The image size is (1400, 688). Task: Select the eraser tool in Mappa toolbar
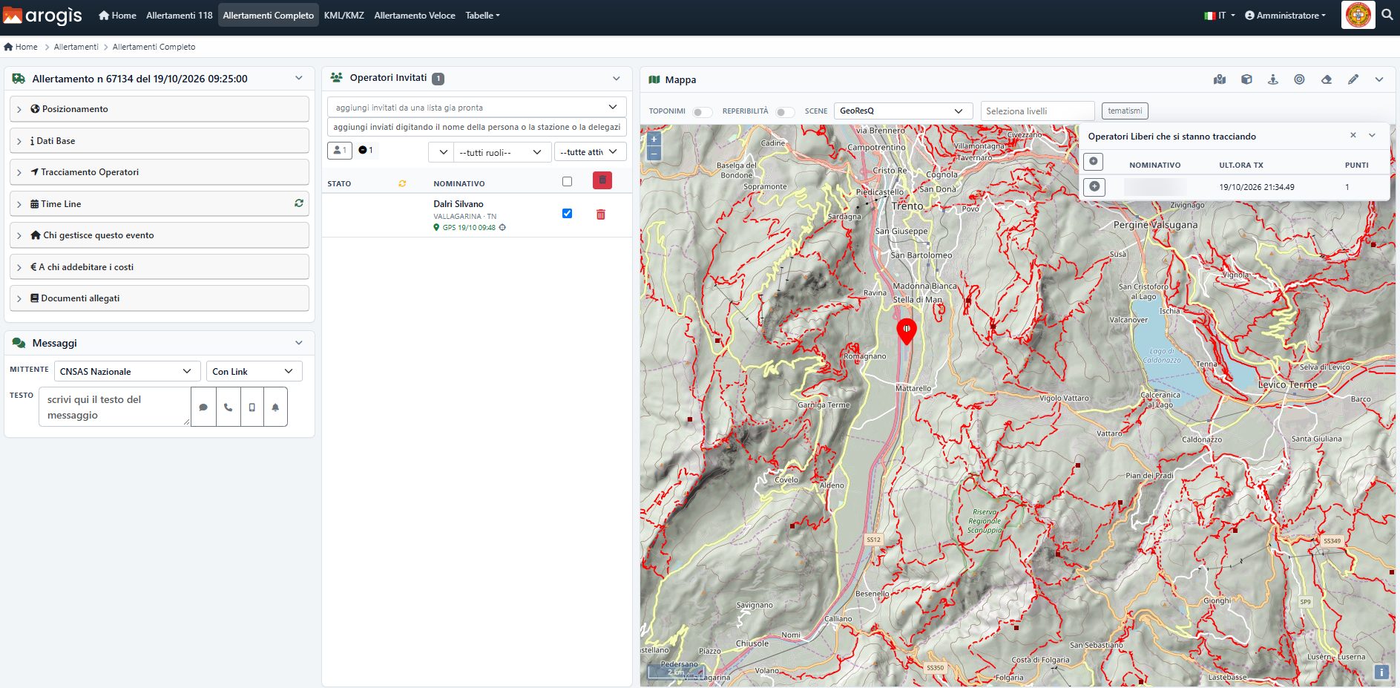pyautogui.click(x=1327, y=79)
